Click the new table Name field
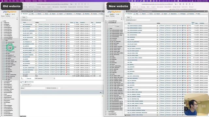Viewport: 209px width, 117px height. point(35,88)
